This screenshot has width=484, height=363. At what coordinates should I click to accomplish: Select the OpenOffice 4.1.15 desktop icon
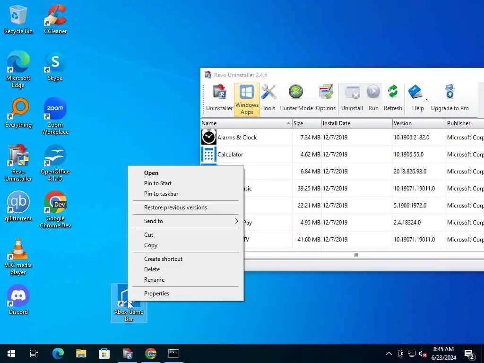[55, 163]
